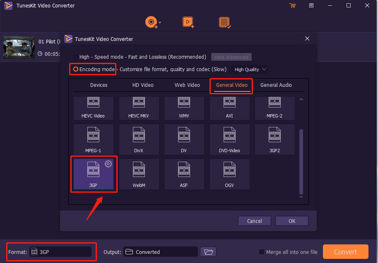Pick the MPEG-2 format tile
The width and height of the screenshot is (378, 263).
(275, 108)
